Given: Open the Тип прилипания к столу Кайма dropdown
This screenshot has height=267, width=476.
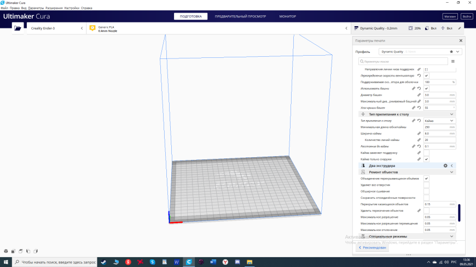Looking at the screenshot, I should click(x=439, y=121).
